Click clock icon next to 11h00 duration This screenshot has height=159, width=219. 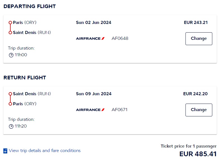point(11,55)
